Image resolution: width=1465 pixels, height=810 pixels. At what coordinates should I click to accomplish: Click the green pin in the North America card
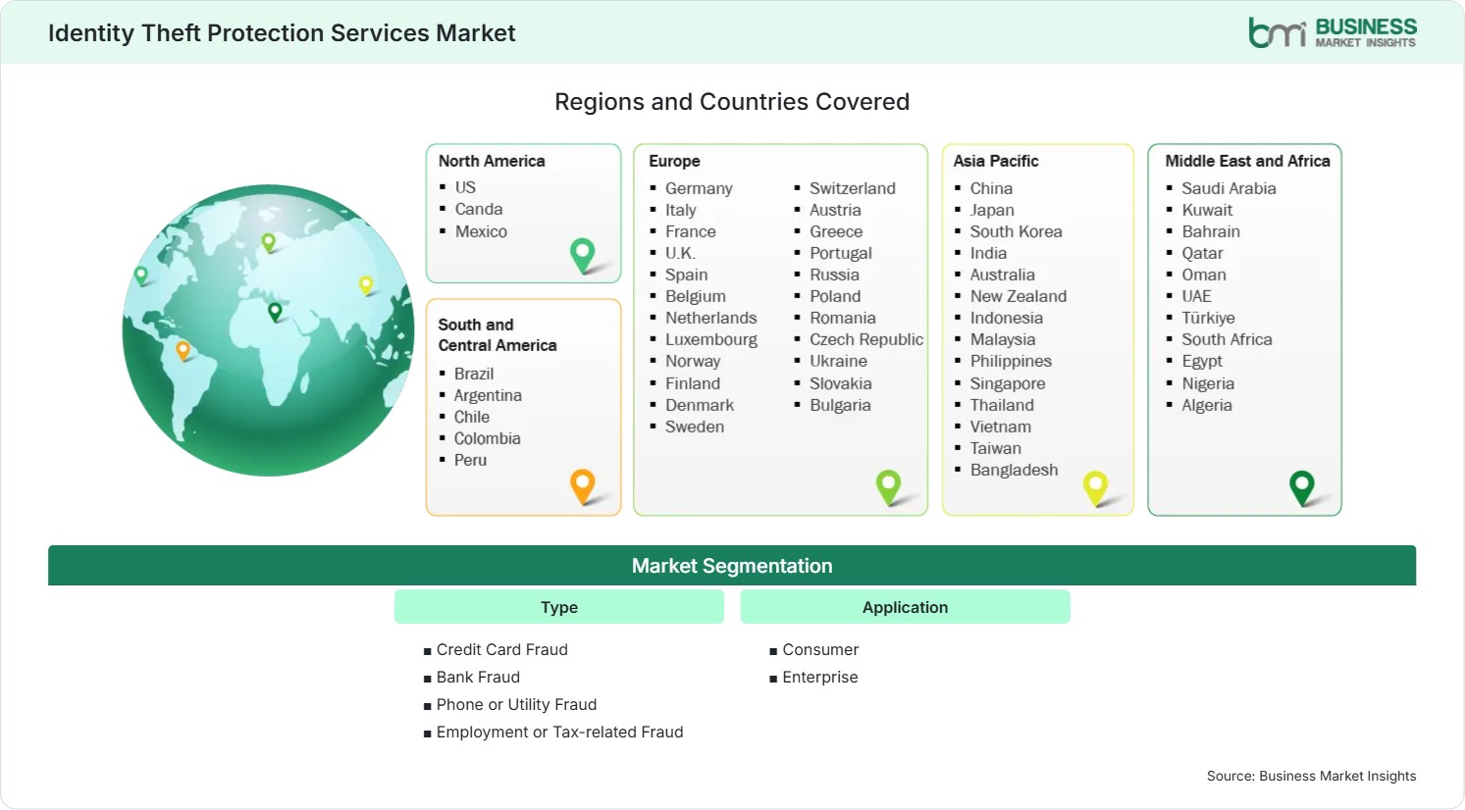(x=583, y=255)
